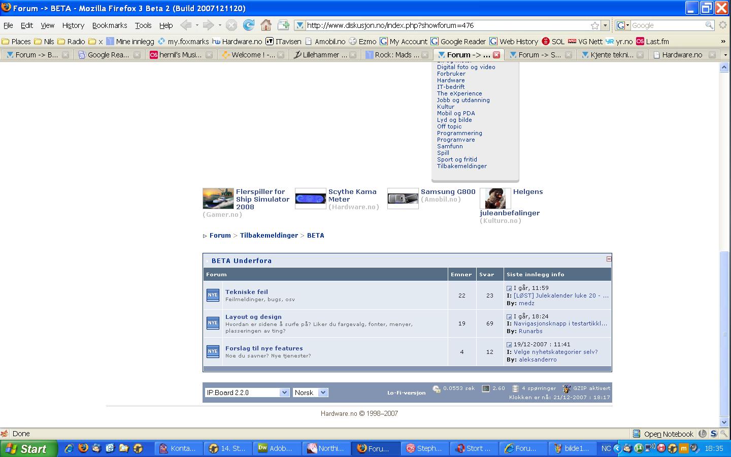Open the Tekniske feil forum
731x457 pixels.
[x=247, y=292]
